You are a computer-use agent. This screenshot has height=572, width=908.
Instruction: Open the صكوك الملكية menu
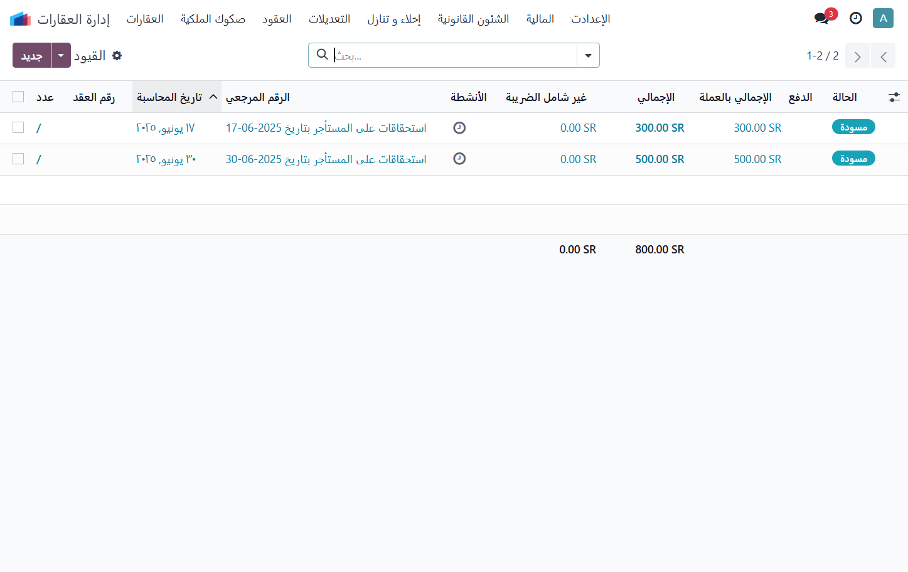pyautogui.click(x=213, y=19)
